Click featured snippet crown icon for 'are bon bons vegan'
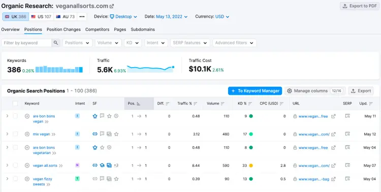The height and width of the screenshot is (192, 381). (x=95, y=116)
